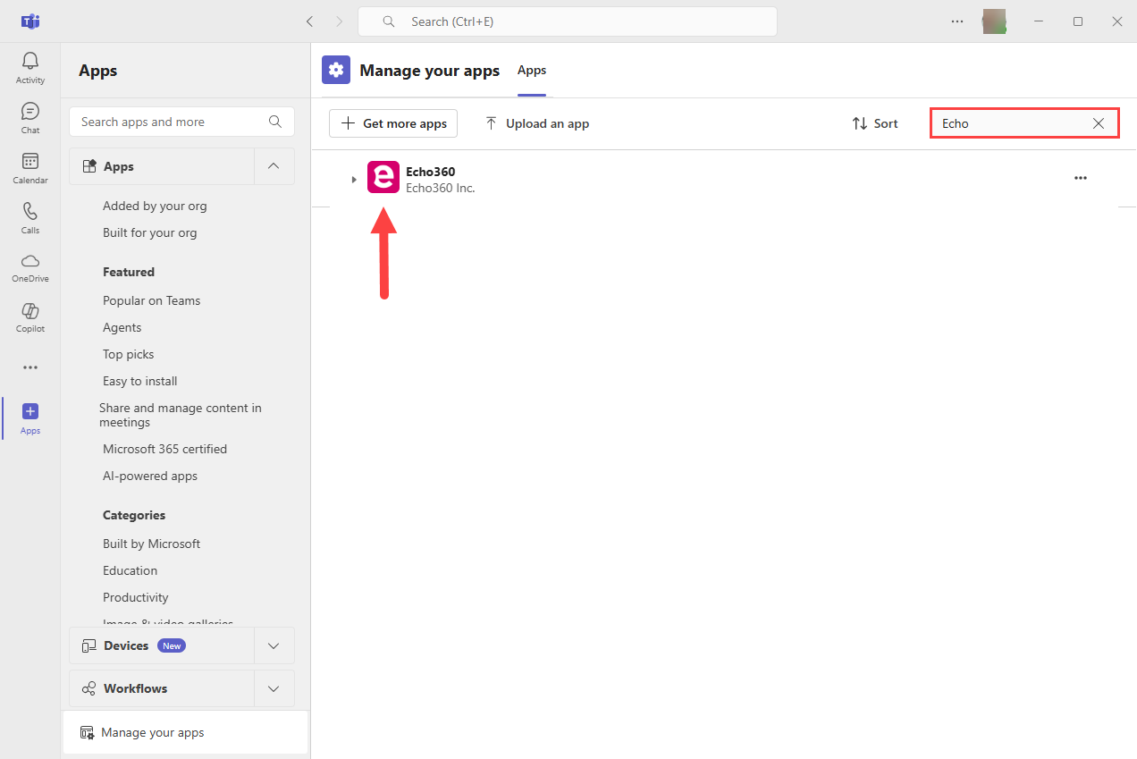Viewport: 1137px width, 759px height.
Task: Open the Sort options
Action: [x=875, y=123]
